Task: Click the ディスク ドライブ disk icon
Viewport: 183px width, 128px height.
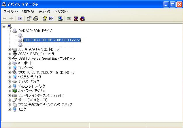Action: tap(15, 82)
